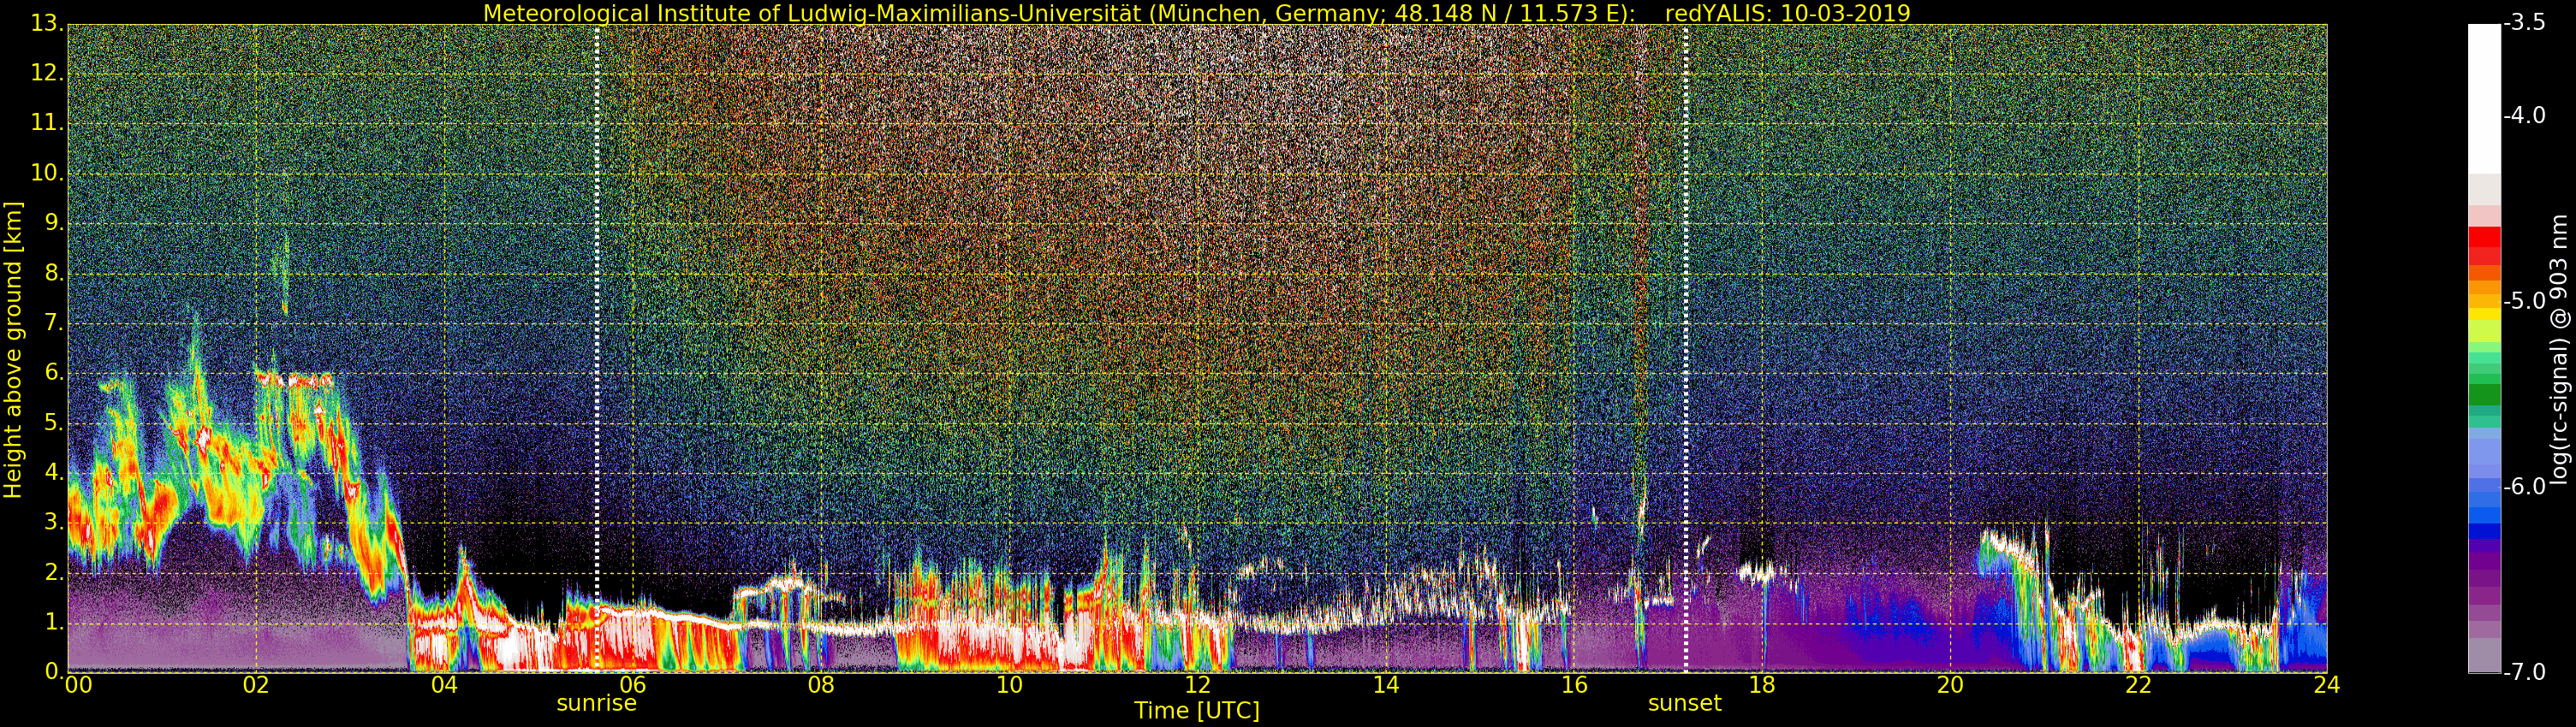2576x727 pixels.
Task: Click the 'Time [UTC]' axis label
Action: pos(1196,711)
